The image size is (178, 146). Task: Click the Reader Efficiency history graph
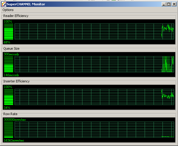coord(94,32)
